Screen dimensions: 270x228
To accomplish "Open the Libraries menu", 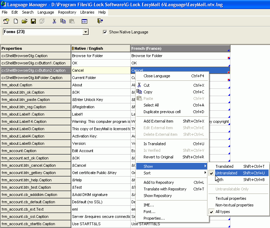I will (x=87, y=12).
